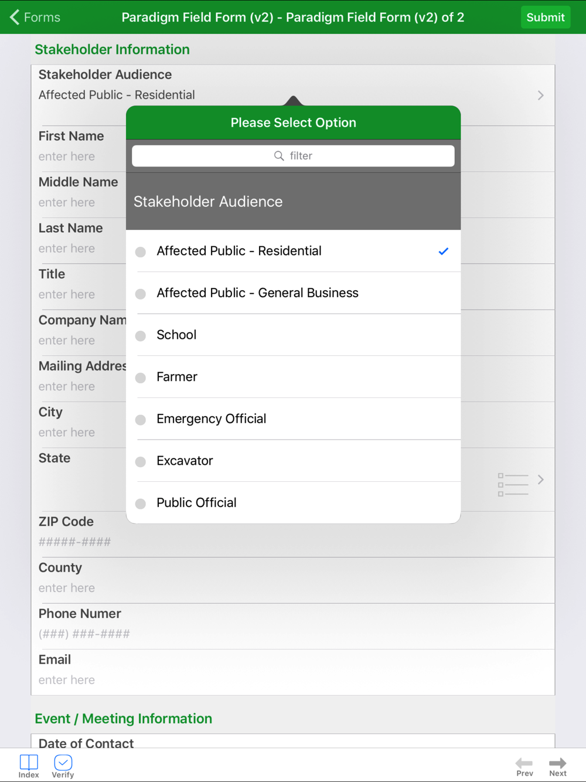This screenshot has width=586, height=782.
Task: Choose the Emergency Official option text
Action: click(211, 419)
